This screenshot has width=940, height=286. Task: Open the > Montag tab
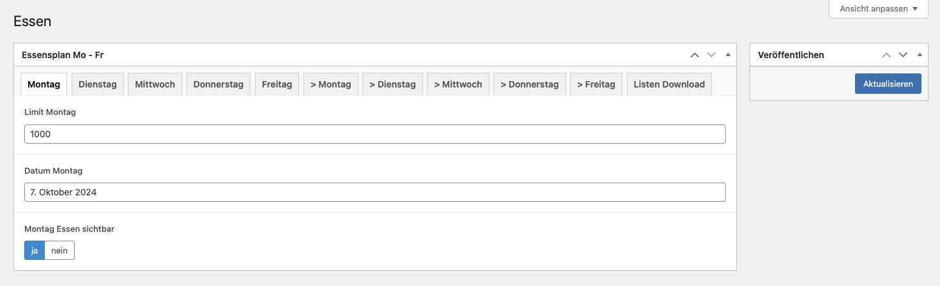pyautogui.click(x=330, y=84)
